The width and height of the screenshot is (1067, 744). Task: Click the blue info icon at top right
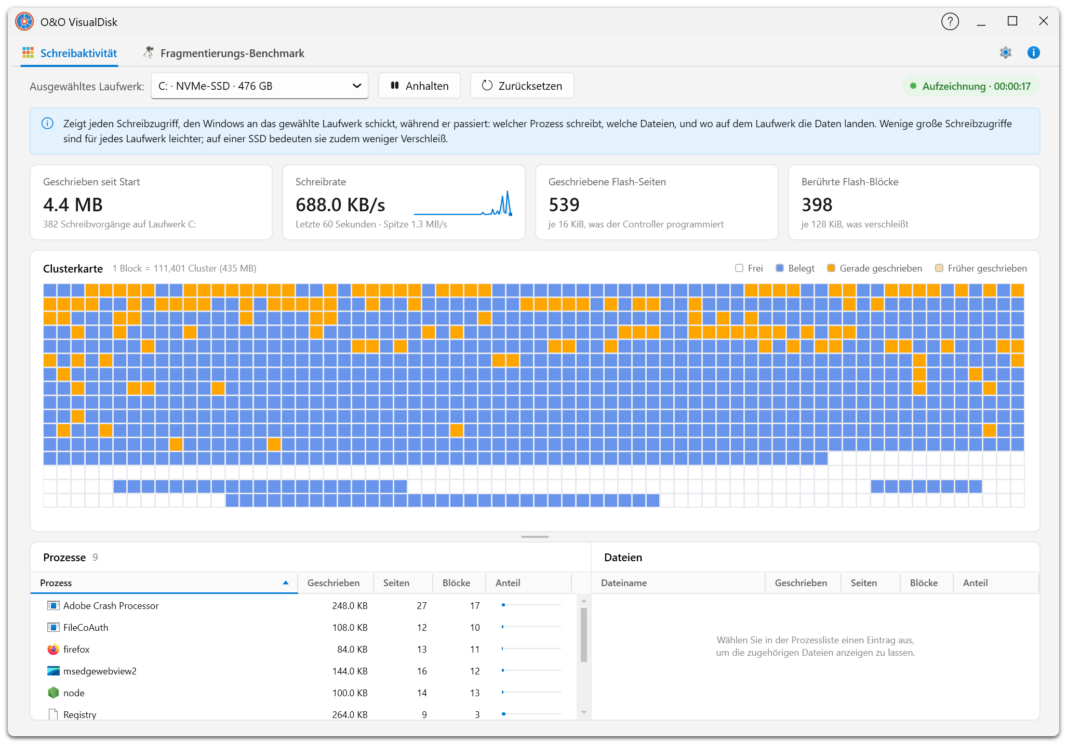coord(1033,52)
